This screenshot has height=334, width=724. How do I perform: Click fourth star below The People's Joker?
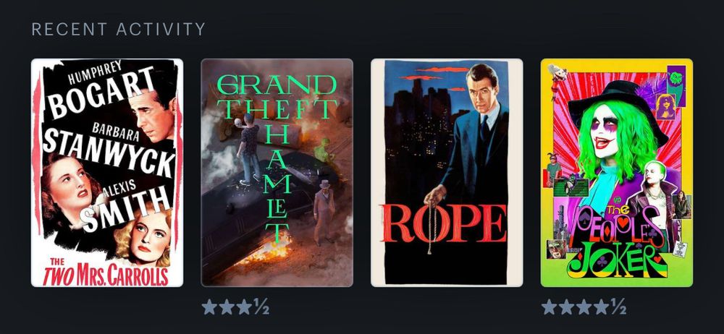pyautogui.click(x=602, y=307)
